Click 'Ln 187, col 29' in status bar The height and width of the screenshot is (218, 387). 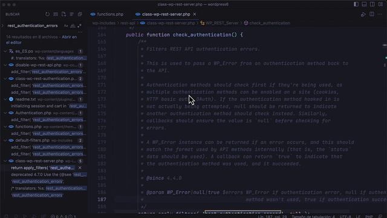point(272,216)
